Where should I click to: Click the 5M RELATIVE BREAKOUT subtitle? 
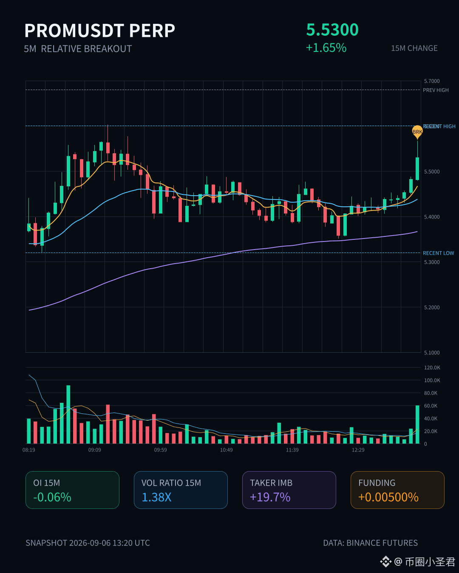coord(78,49)
